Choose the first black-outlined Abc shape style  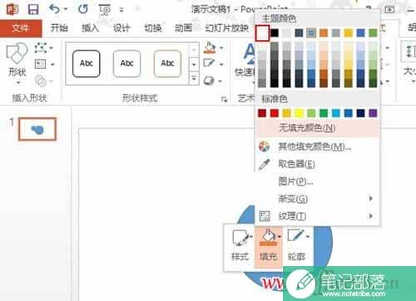point(87,63)
